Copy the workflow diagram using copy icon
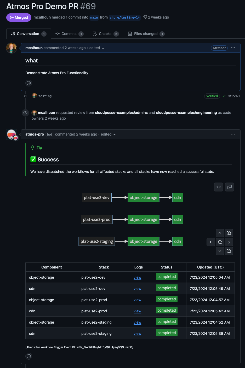 (229, 187)
